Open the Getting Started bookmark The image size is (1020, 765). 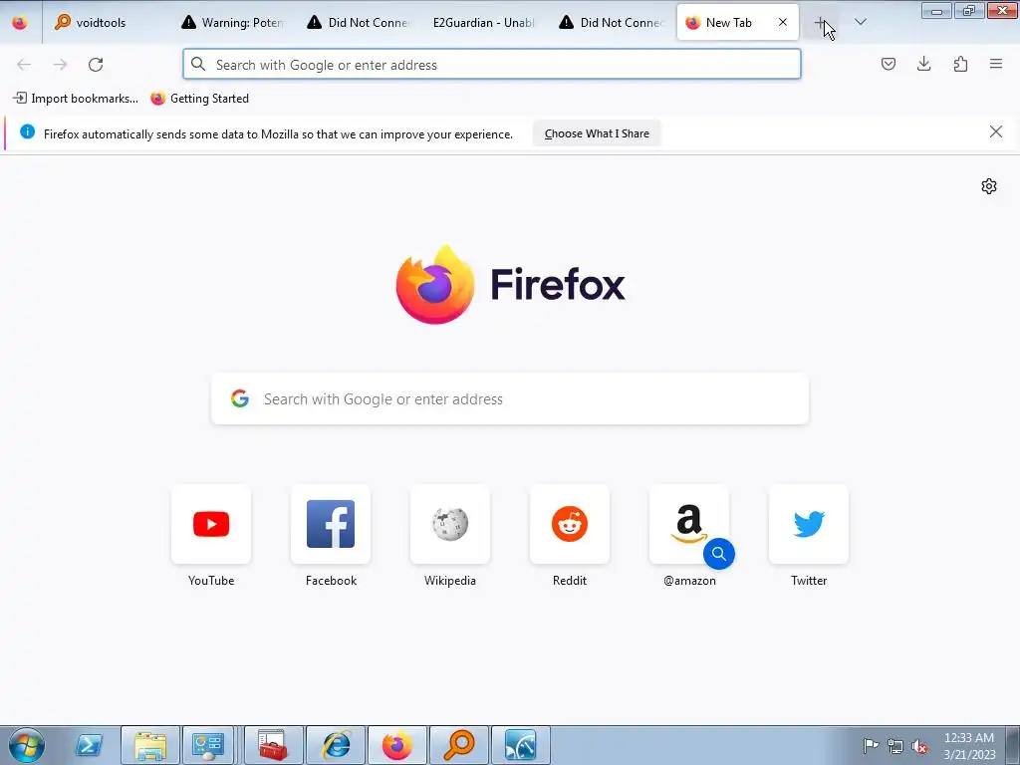point(199,99)
